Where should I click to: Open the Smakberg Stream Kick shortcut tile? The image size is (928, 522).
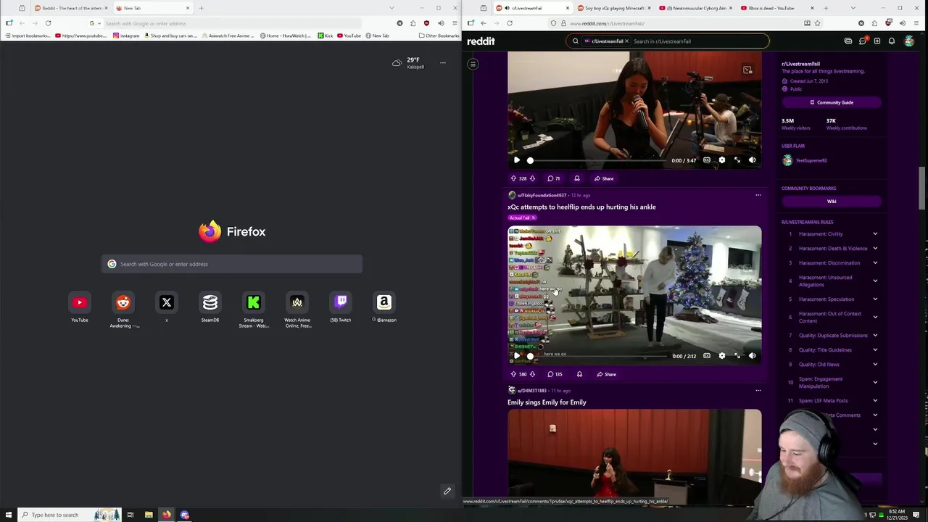tap(254, 302)
